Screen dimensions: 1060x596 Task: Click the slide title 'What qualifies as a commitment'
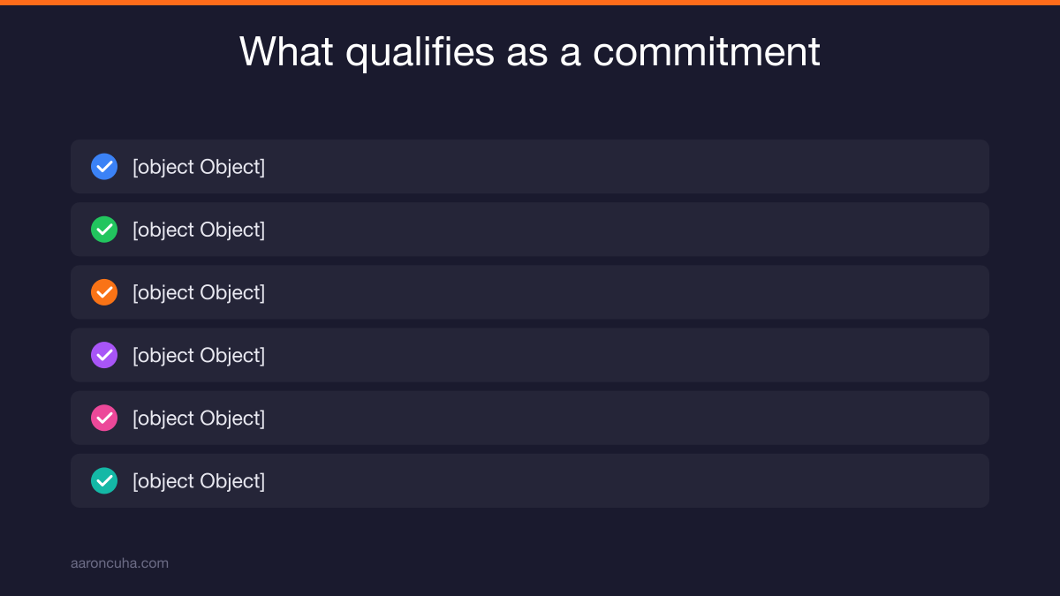[x=530, y=51]
